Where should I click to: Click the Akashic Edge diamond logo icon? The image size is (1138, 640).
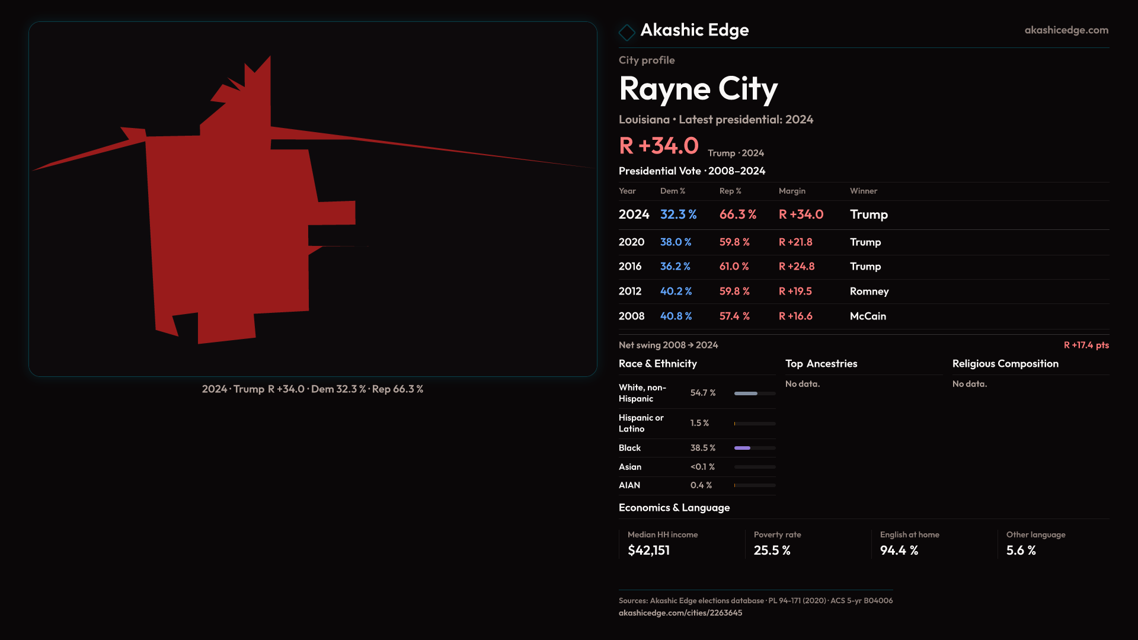point(626,32)
